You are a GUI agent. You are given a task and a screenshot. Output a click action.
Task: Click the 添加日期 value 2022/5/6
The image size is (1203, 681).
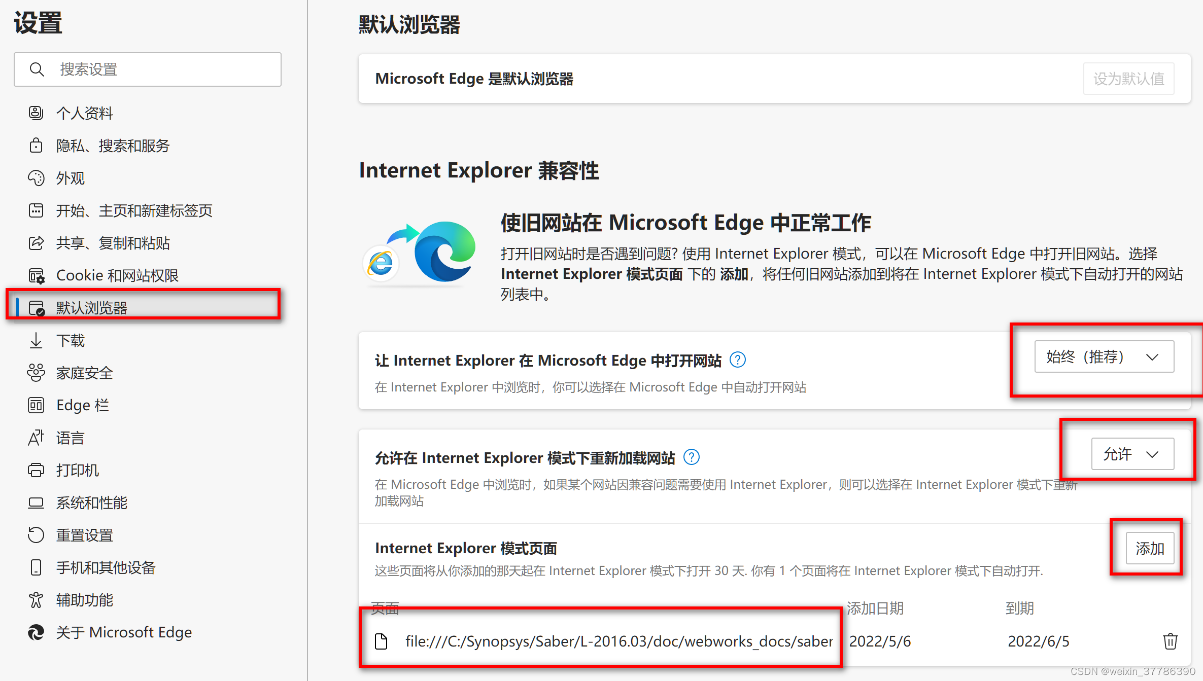880,641
